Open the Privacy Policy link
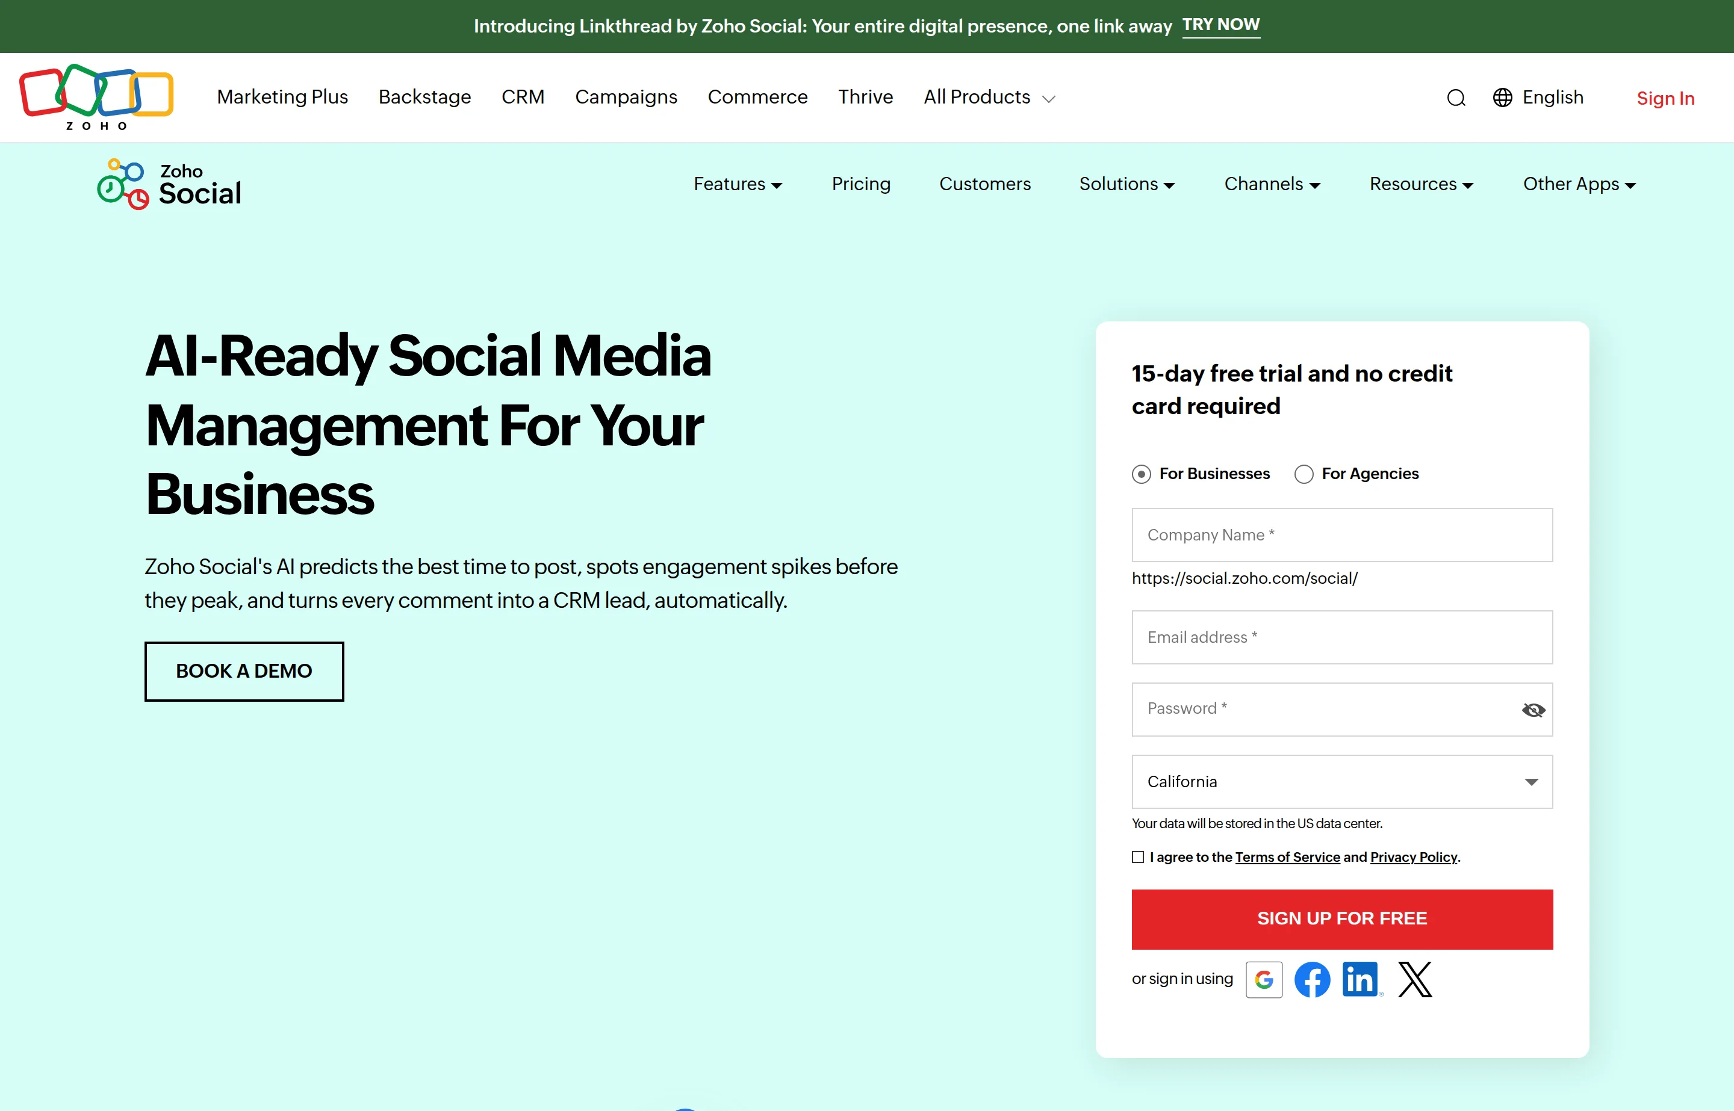Viewport: 1734px width, 1111px height. pyautogui.click(x=1413, y=857)
